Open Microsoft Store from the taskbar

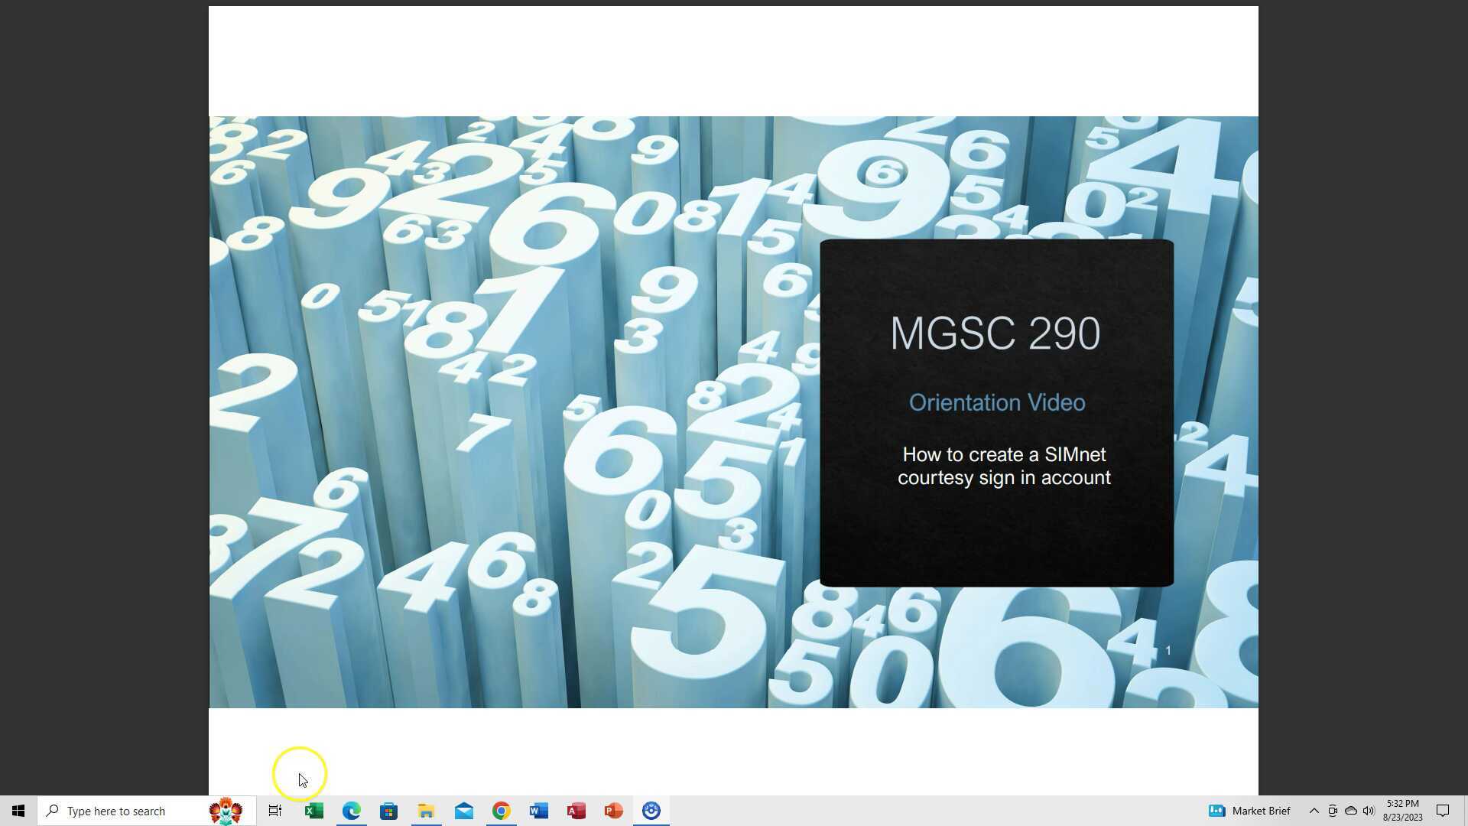click(388, 811)
